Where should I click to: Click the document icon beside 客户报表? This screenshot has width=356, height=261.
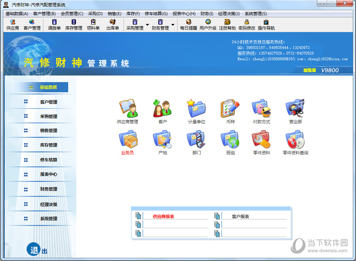pos(217,216)
